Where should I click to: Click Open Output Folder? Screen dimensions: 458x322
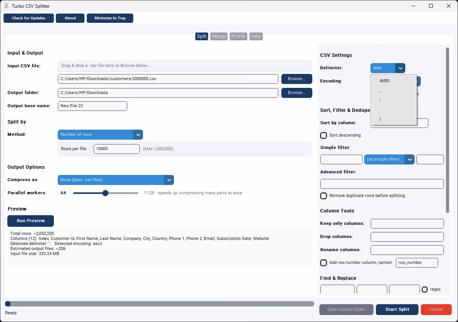(346, 310)
